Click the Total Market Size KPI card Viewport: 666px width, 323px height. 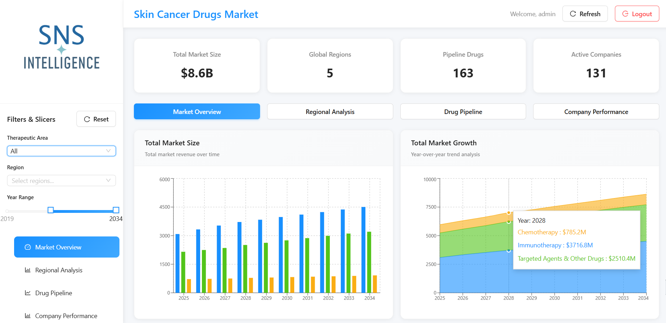pyautogui.click(x=197, y=65)
